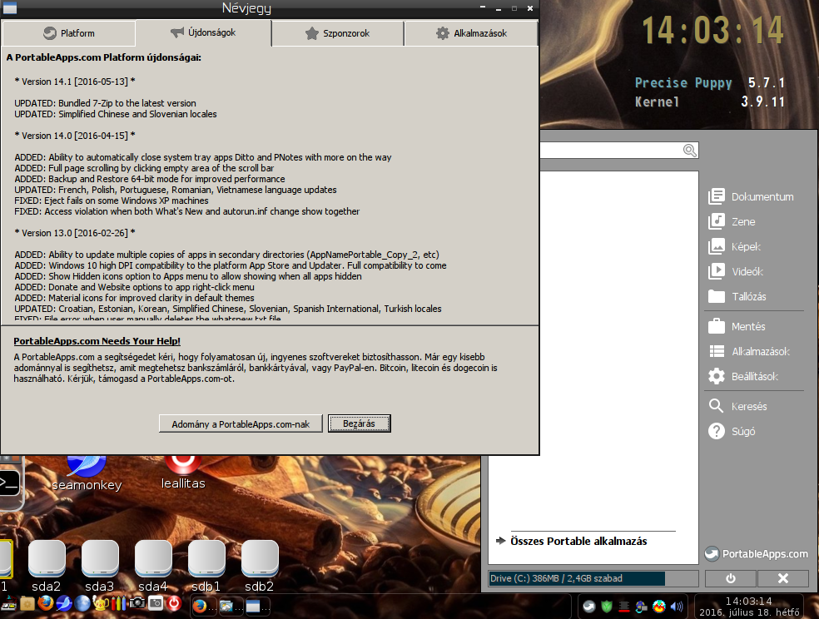
Task: Click the Drive (C:) free space bar
Action: pos(593,578)
